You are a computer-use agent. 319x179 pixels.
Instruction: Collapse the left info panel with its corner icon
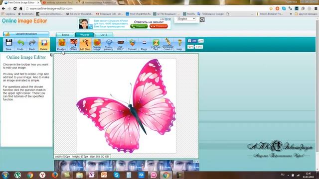(51, 55)
